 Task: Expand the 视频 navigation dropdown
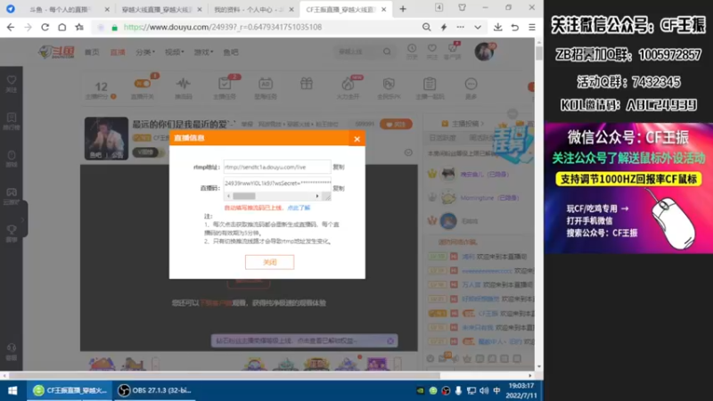[x=174, y=53]
